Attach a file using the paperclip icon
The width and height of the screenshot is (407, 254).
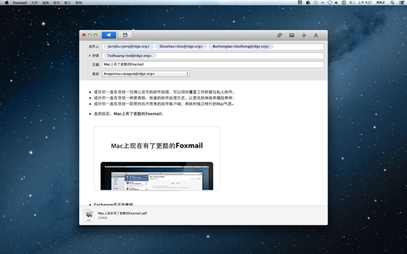[x=279, y=35]
